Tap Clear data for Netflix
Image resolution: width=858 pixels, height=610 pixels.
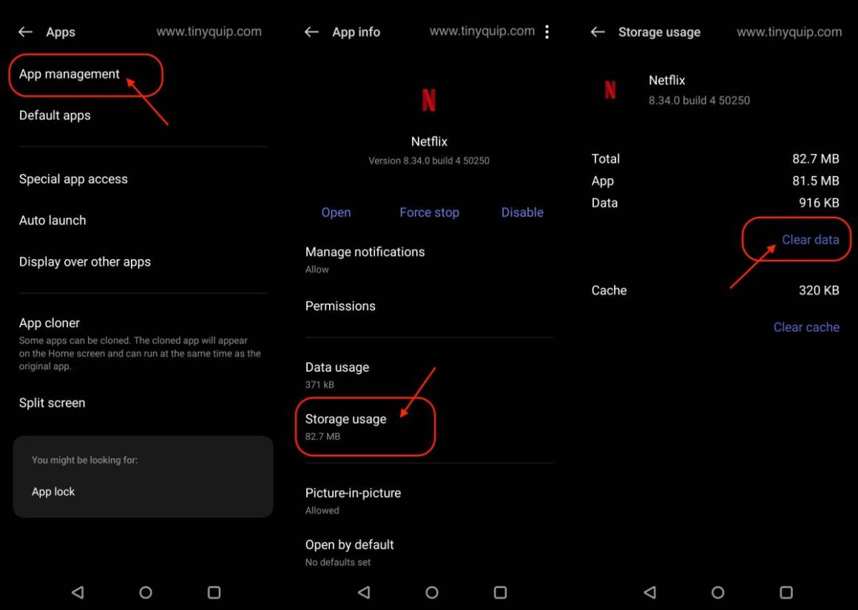tap(811, 240)
